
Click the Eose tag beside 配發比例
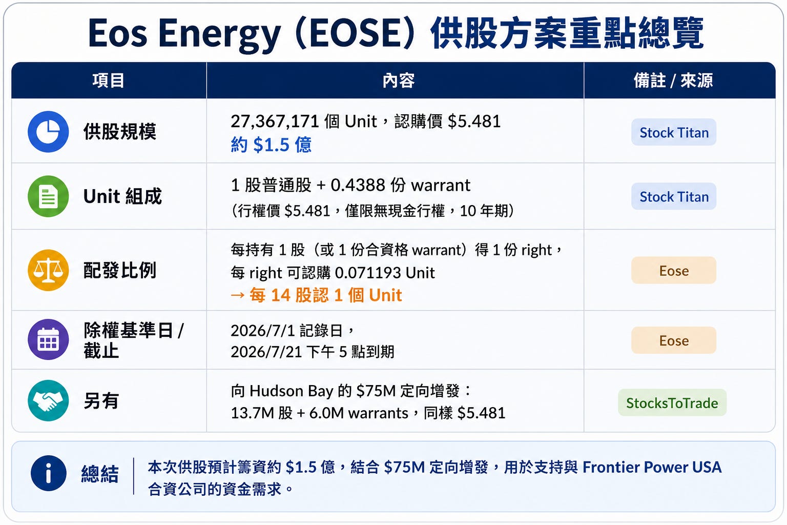(674, 270)
